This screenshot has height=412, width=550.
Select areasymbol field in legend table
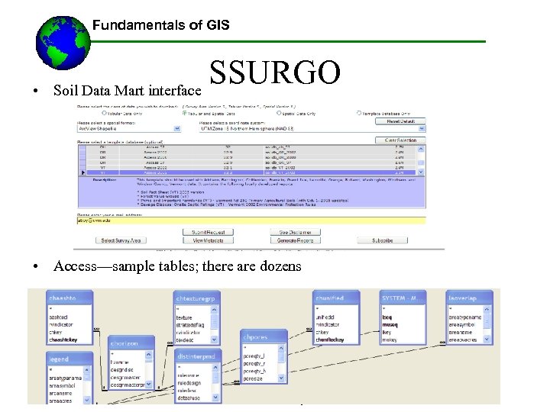click(62, 386)
